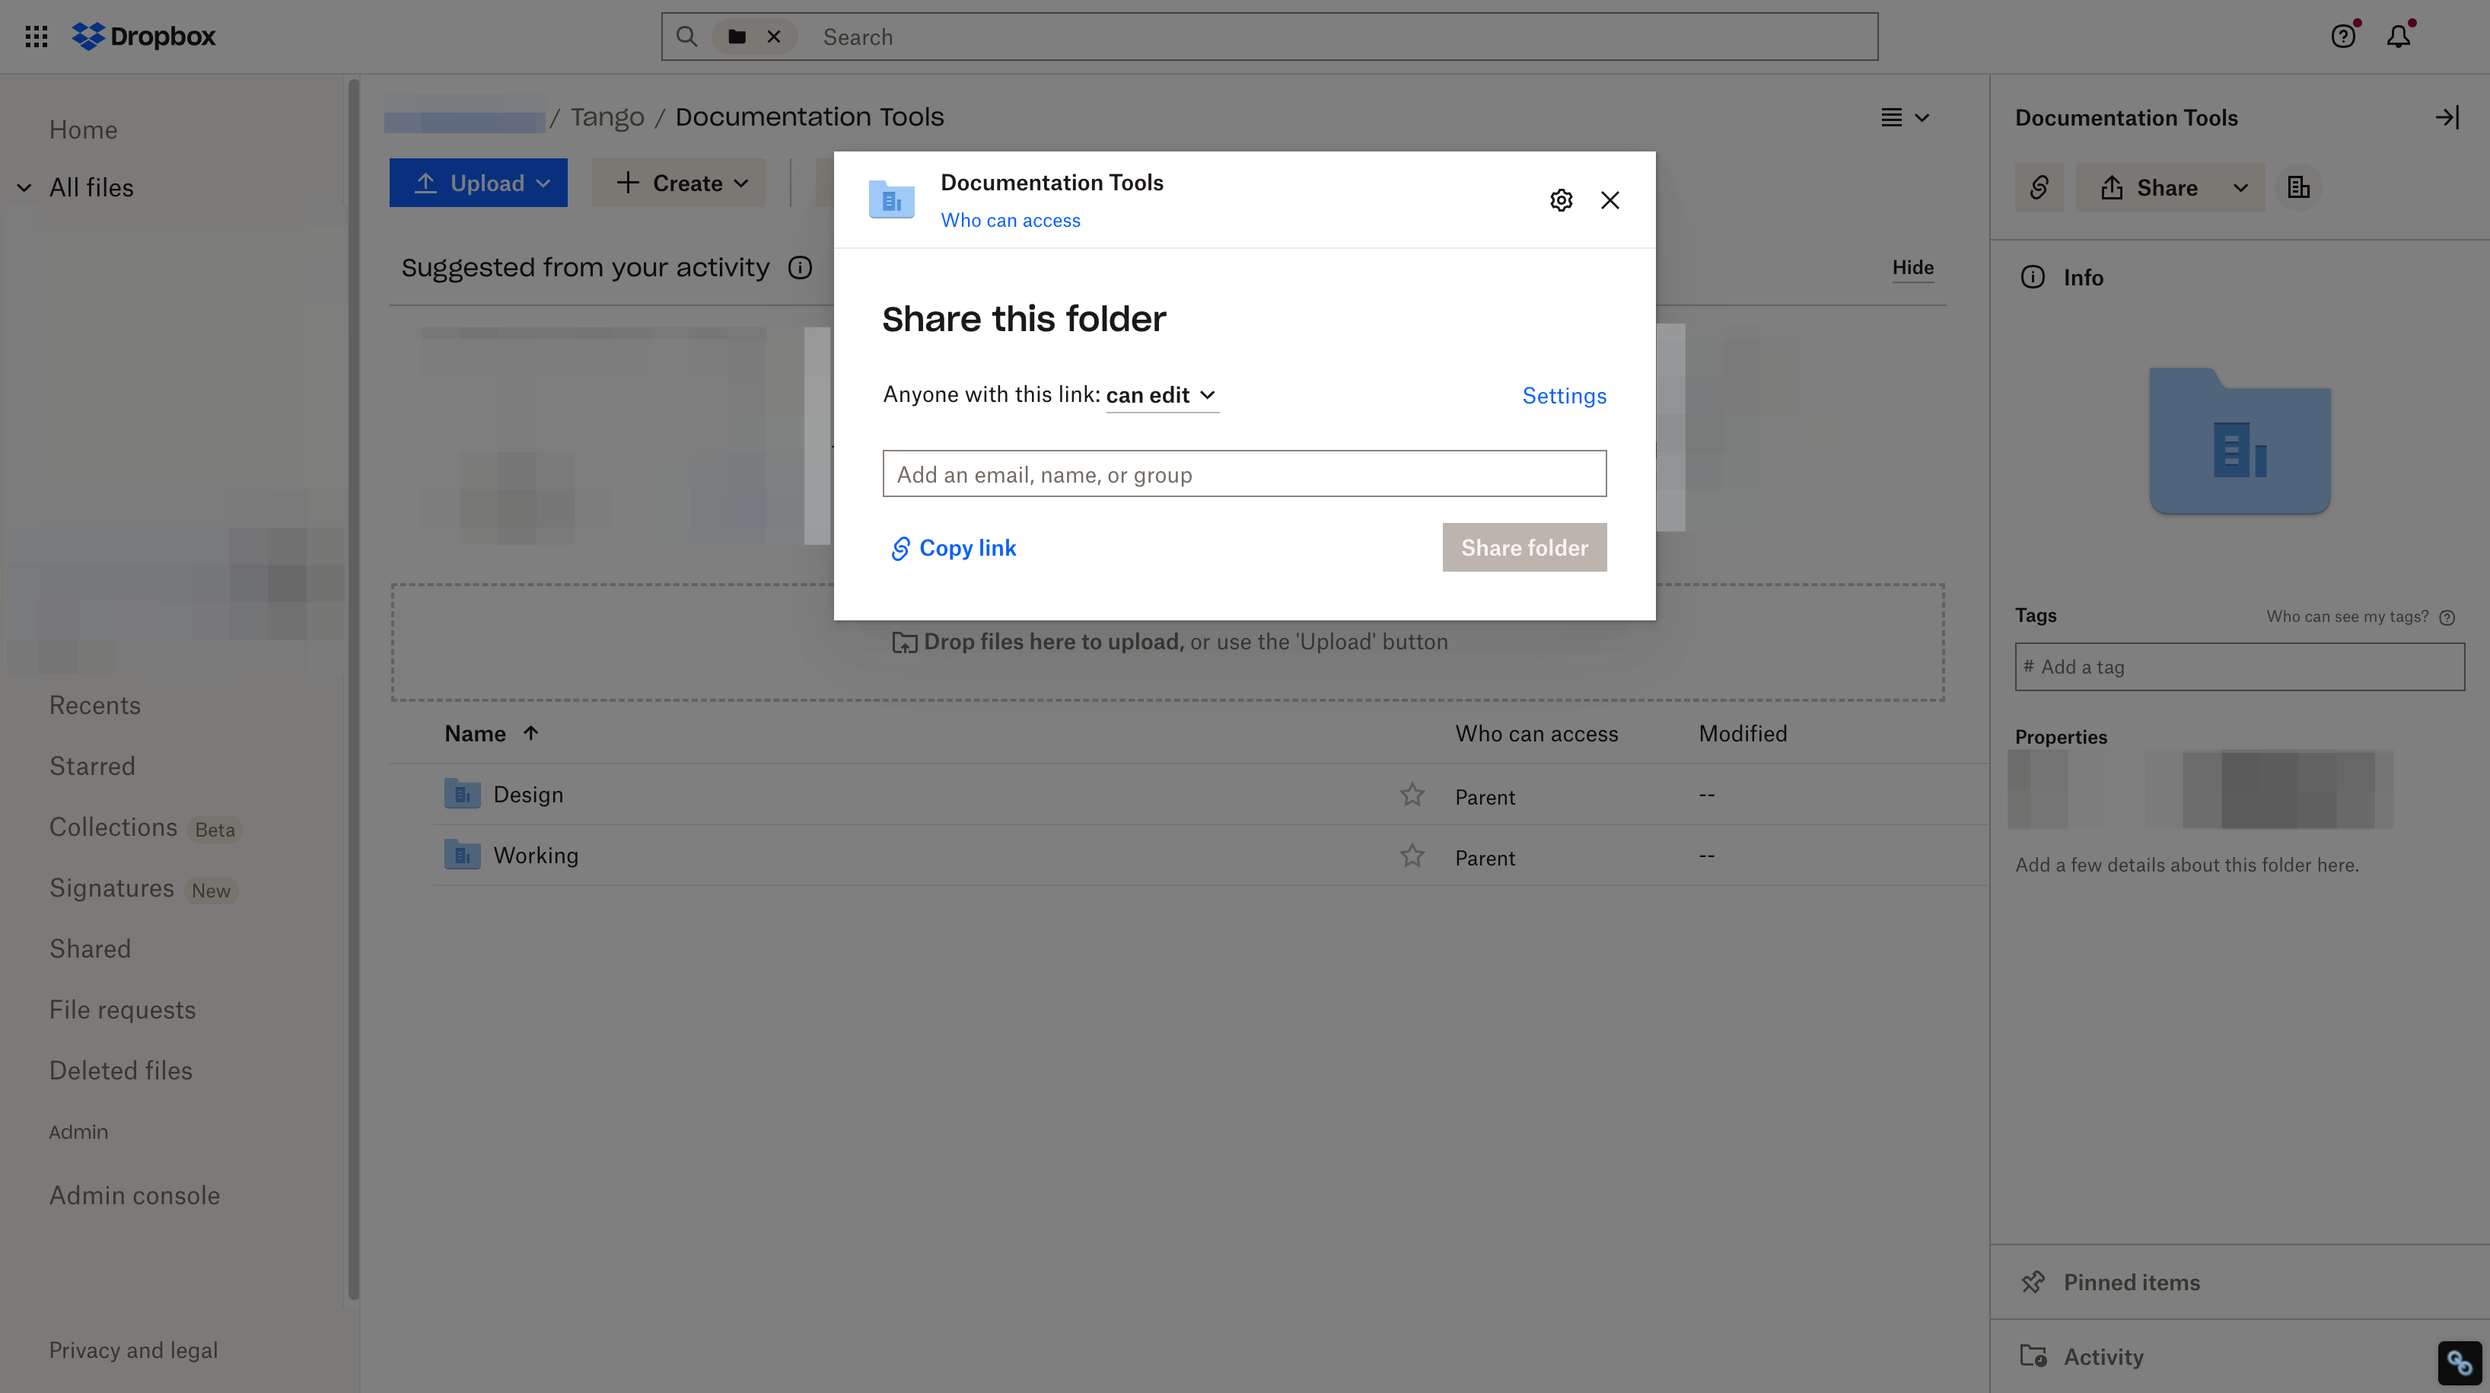Open the can edit permission dropdown
The image size is (2490, 1393).
pyautogui.click(x=1162, y=395)
